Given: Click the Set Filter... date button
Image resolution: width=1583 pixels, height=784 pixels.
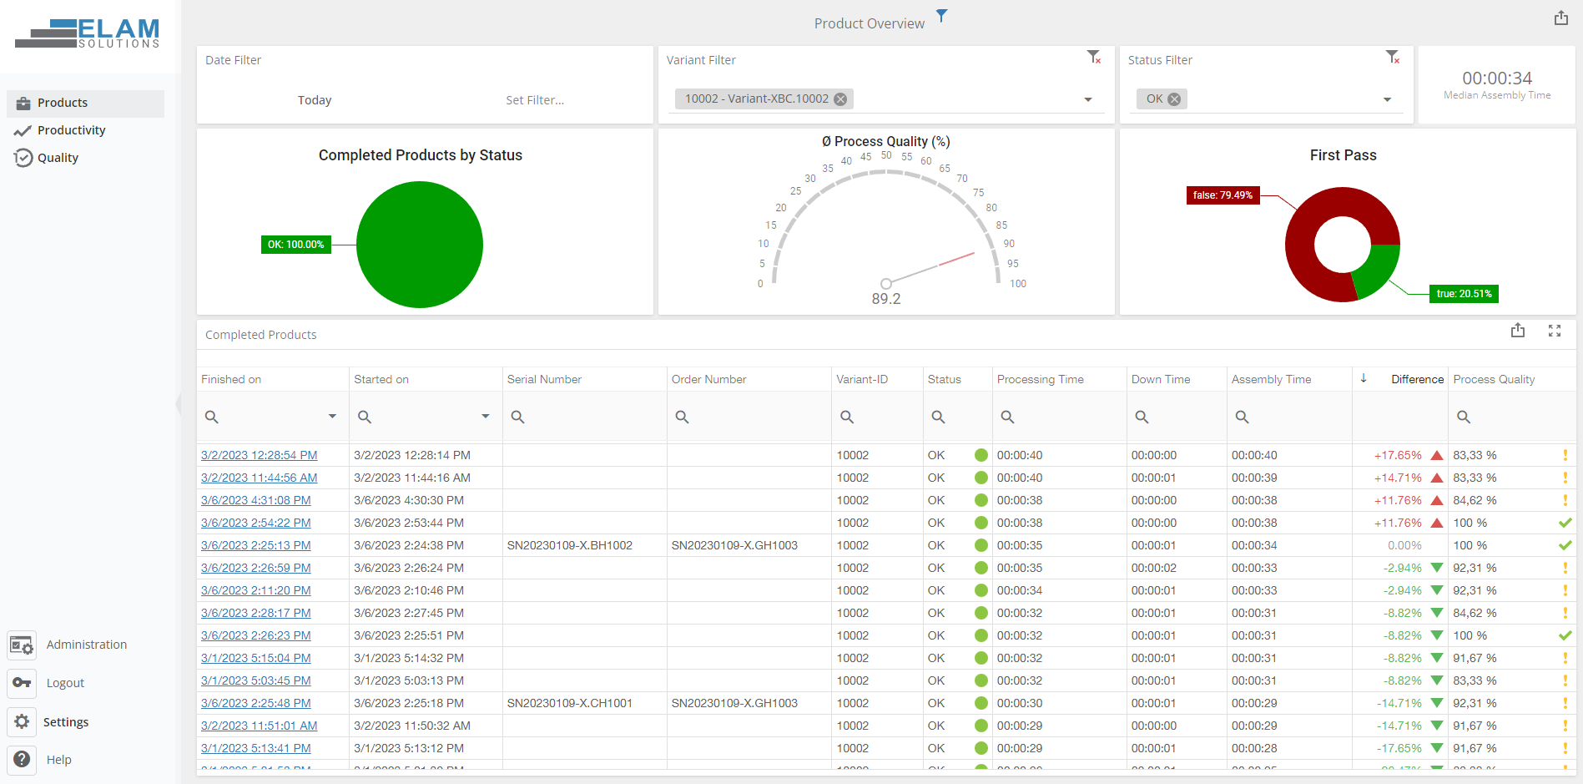Looking at the screenshot, I should [x=535, y=100].
